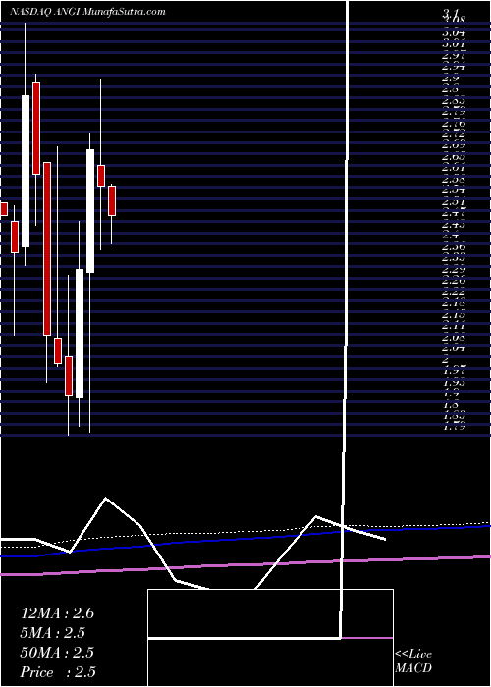The image size is (491, 687).
Task: Click the 1.97 price axis label
Action: click(454, 371)
